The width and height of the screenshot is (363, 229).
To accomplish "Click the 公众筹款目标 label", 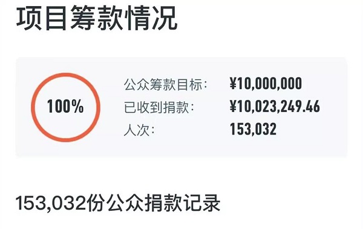I will click(x=166, y=84).
